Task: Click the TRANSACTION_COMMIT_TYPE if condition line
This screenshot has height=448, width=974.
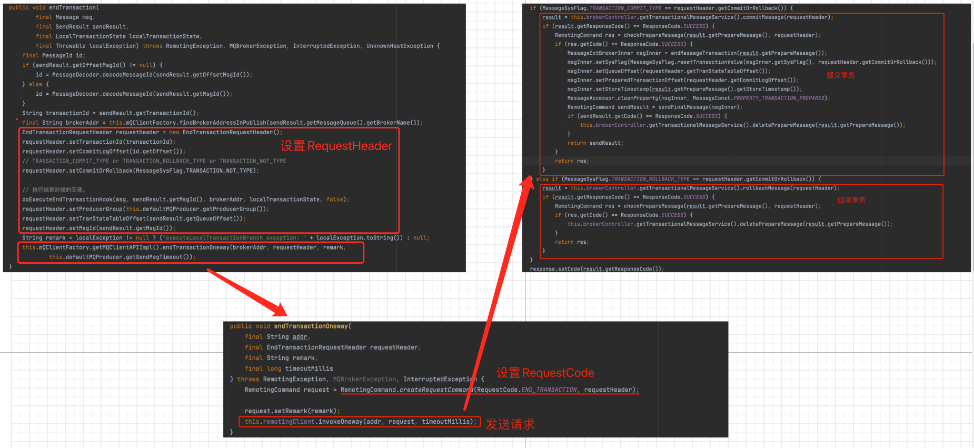Action: tap(661, 8)
